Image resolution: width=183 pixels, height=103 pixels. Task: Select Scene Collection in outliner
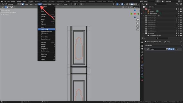click(x=150, y=7)
